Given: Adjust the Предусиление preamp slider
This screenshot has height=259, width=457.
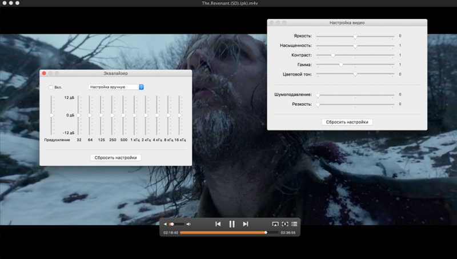Looking at the screenshot, I should click(x=51, y=115).
